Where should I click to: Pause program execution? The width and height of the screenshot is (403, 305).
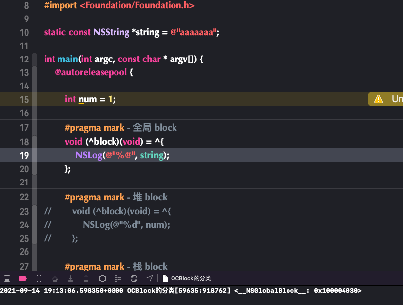point(39,278)
